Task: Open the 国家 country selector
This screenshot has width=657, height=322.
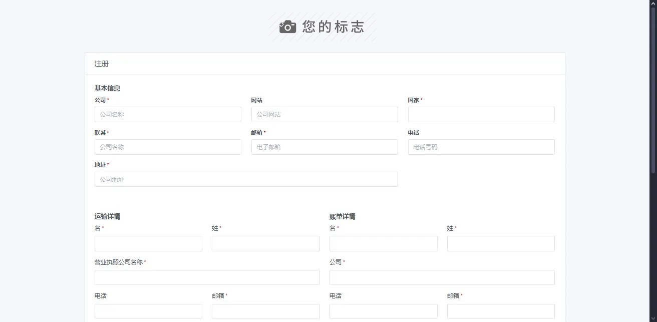Action: tap(481, 114)
